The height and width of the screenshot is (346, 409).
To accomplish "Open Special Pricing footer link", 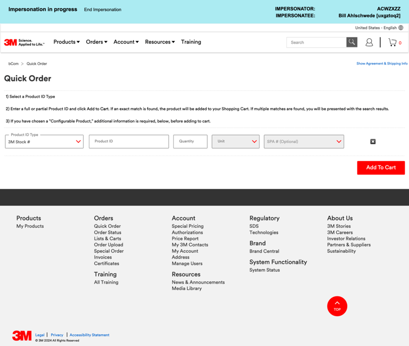I will coord(187,226).
